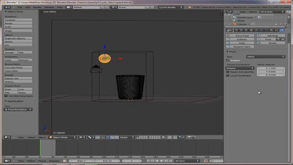Viewport: 293px width, 165px height.
Task: Select the rotate manipulator icon
Action: (x=113, y=137)
